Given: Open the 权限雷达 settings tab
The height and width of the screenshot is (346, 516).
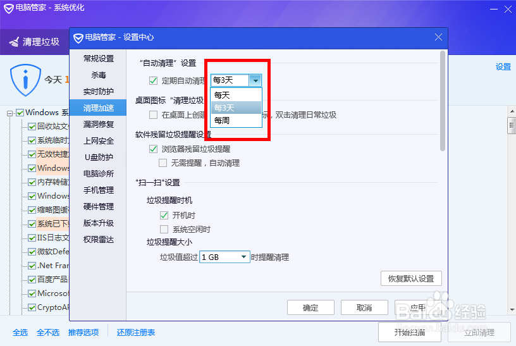Looking at the screenshot, I should 98,239.
